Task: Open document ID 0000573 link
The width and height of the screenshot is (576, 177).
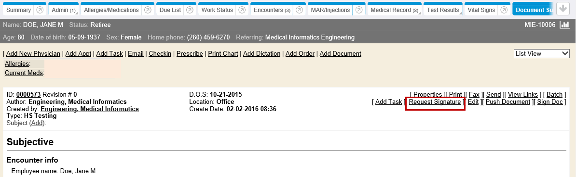Action: point(28,95)
